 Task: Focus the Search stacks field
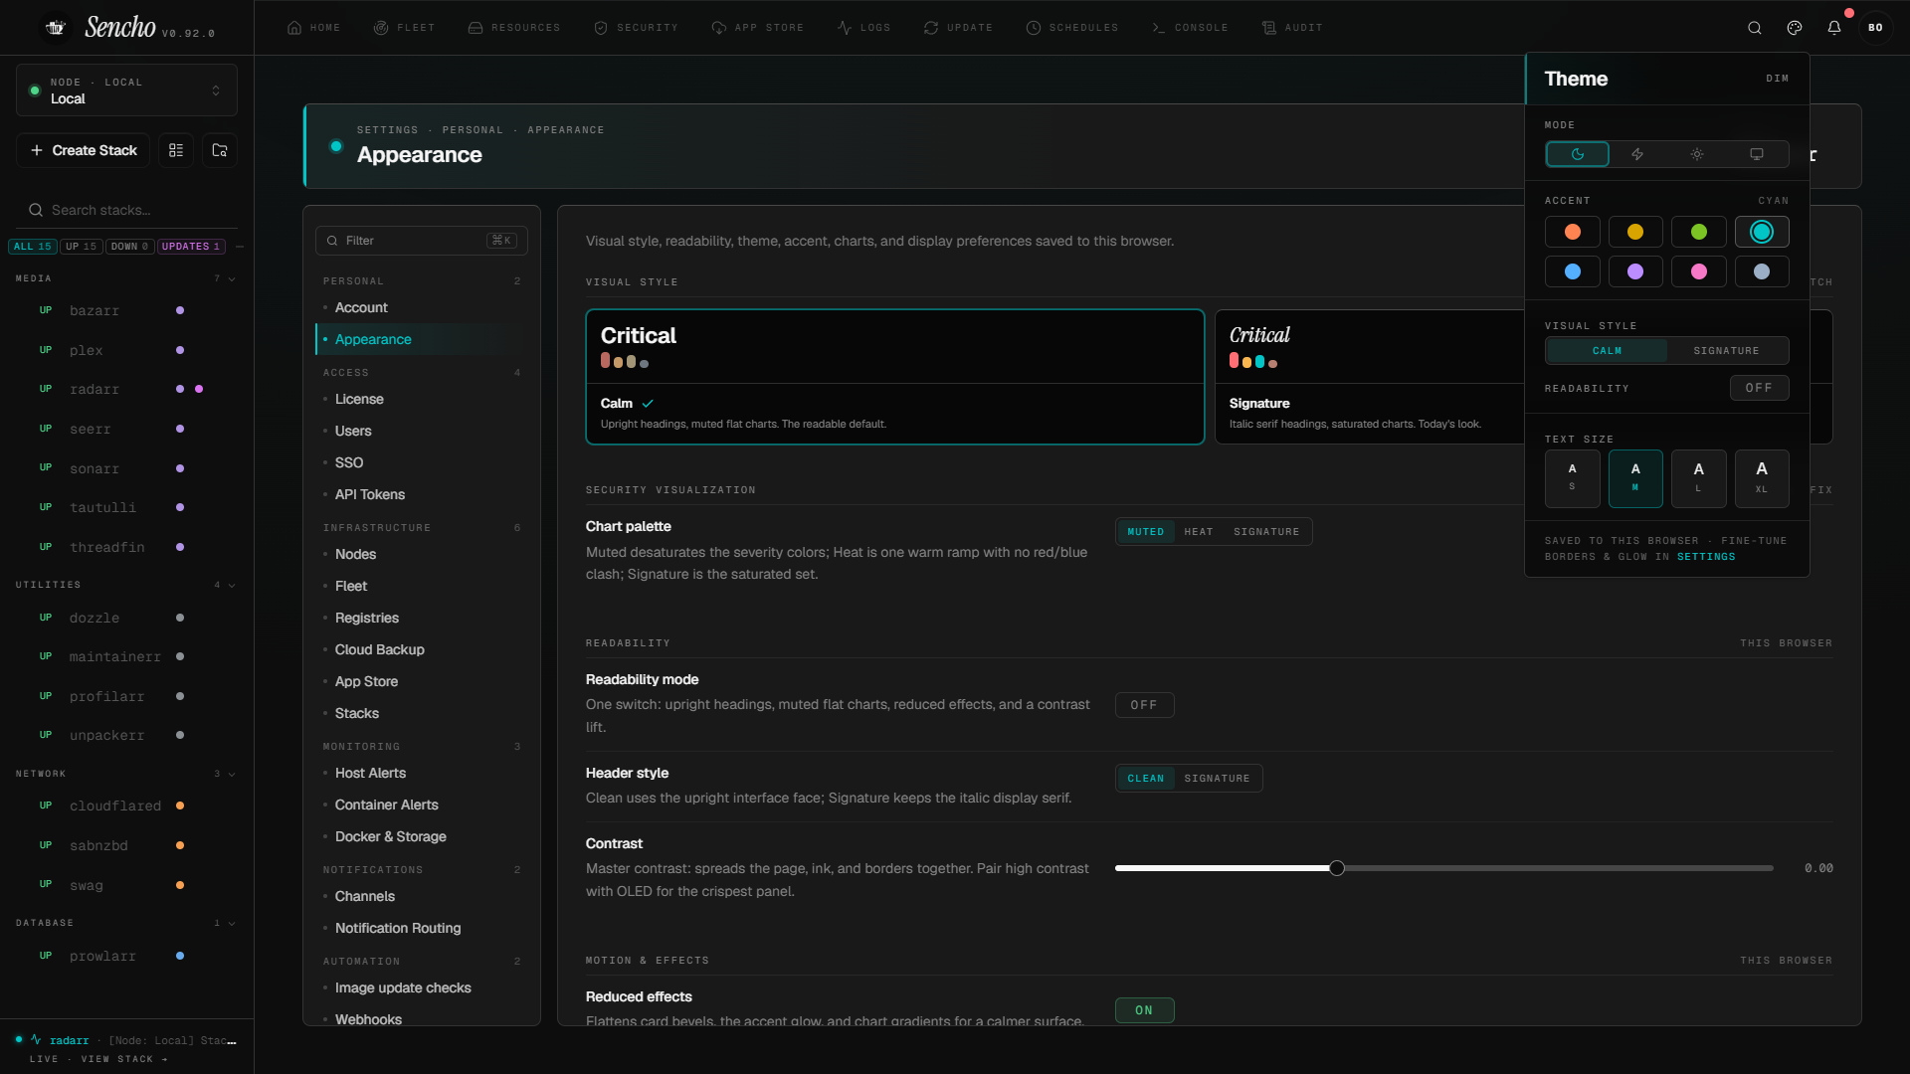click(126, 210)
